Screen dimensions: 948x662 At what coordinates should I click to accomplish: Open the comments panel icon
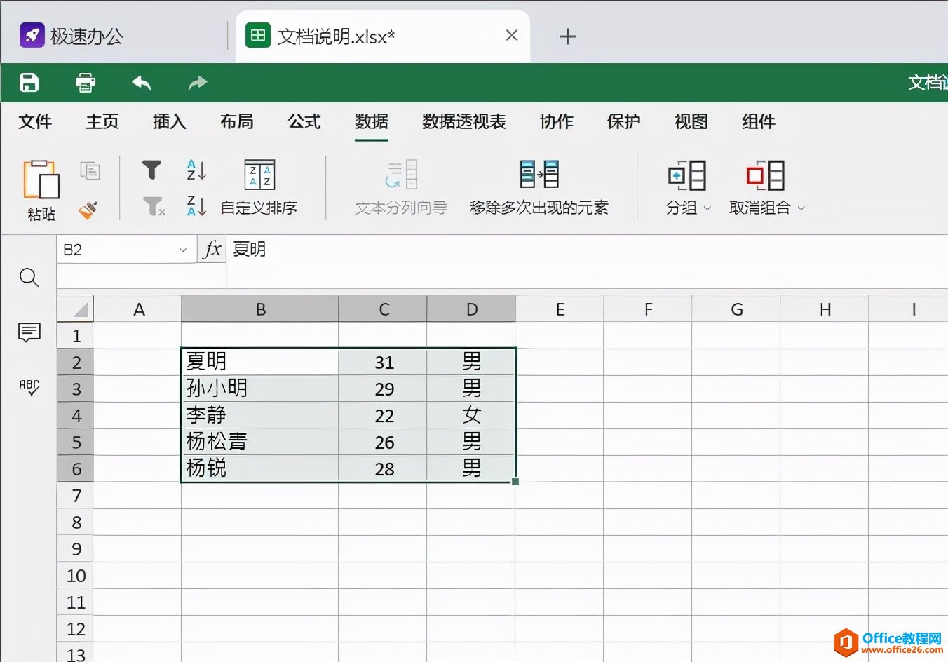pyautogui.click(x=29, y=332)
